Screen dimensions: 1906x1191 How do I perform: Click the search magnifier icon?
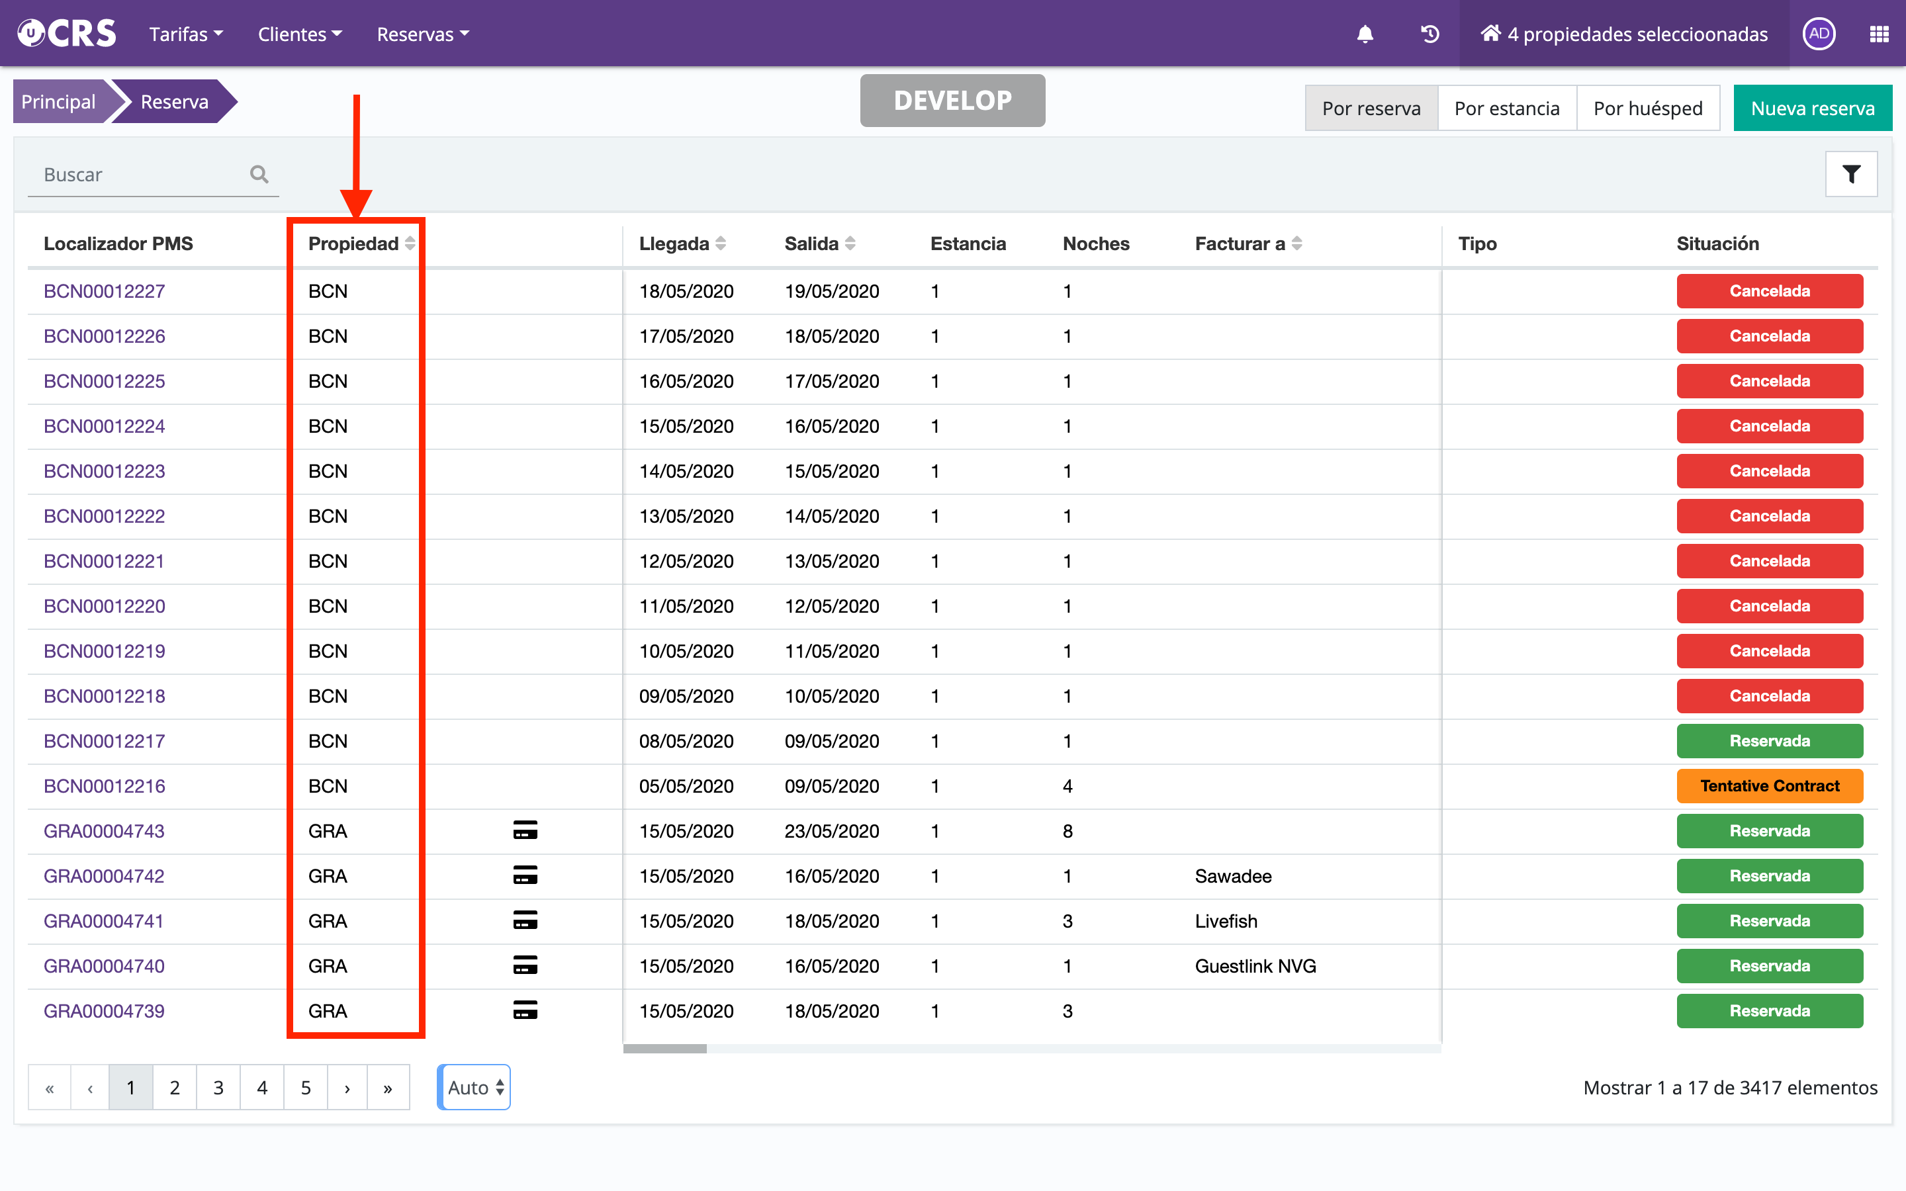click(259, 174)
